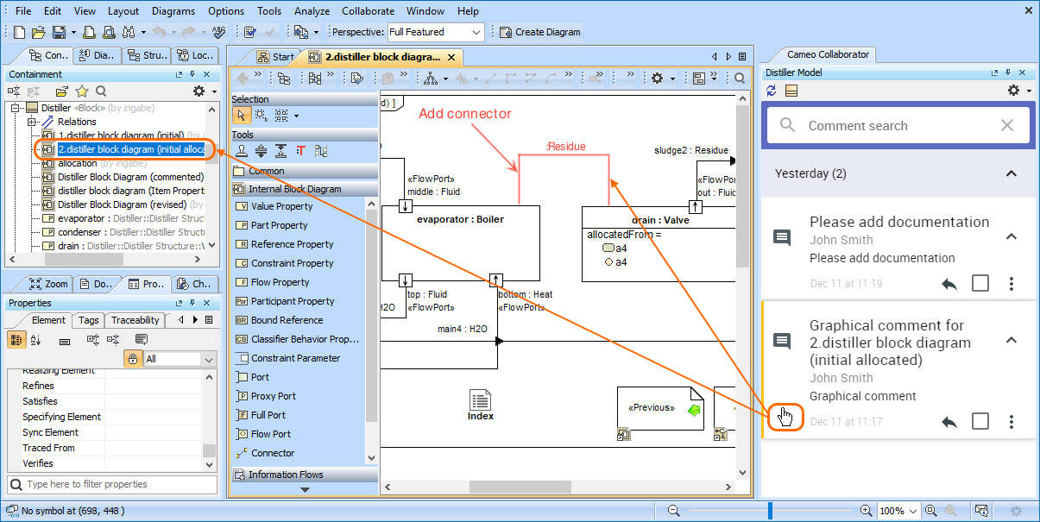
Task: Collapse the Distiller block tree node
Action: 15,108
